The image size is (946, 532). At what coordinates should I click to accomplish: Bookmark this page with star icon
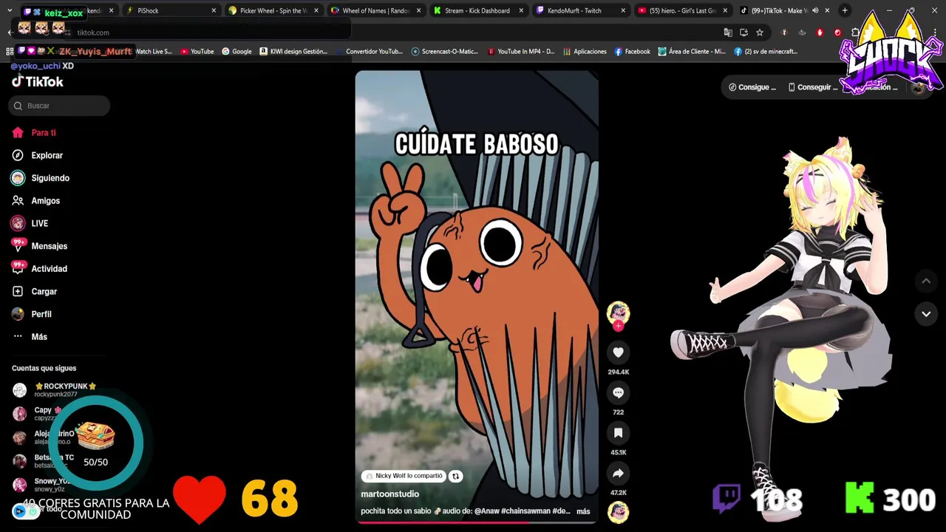[759, 33]
